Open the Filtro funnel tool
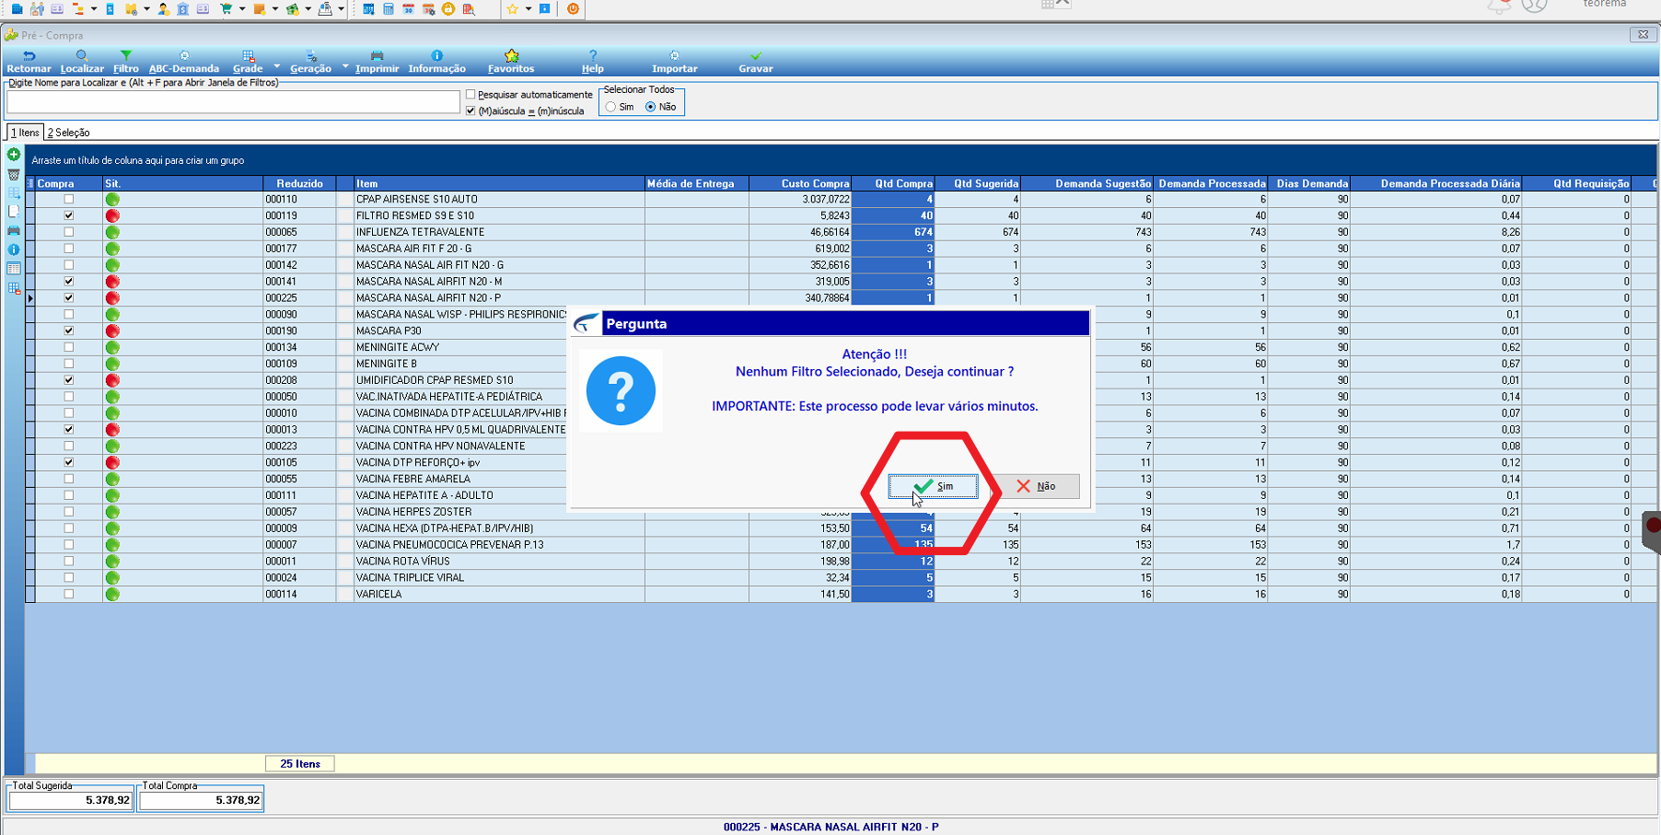The height and width of the screenshot is (835, 1661). tap(126, 62)
